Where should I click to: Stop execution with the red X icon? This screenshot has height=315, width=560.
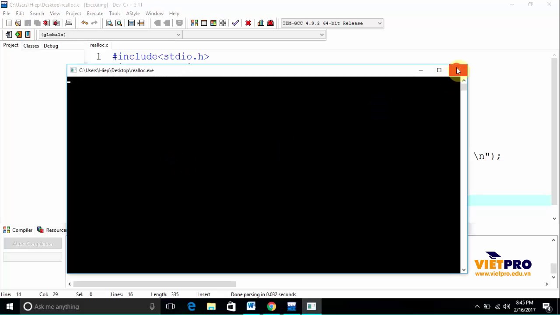(x=248, y=23)
